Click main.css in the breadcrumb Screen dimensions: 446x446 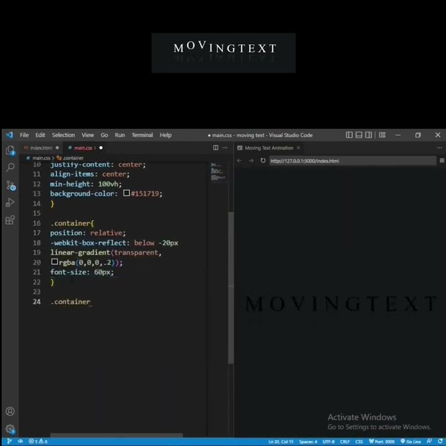[x=42, y=158]
